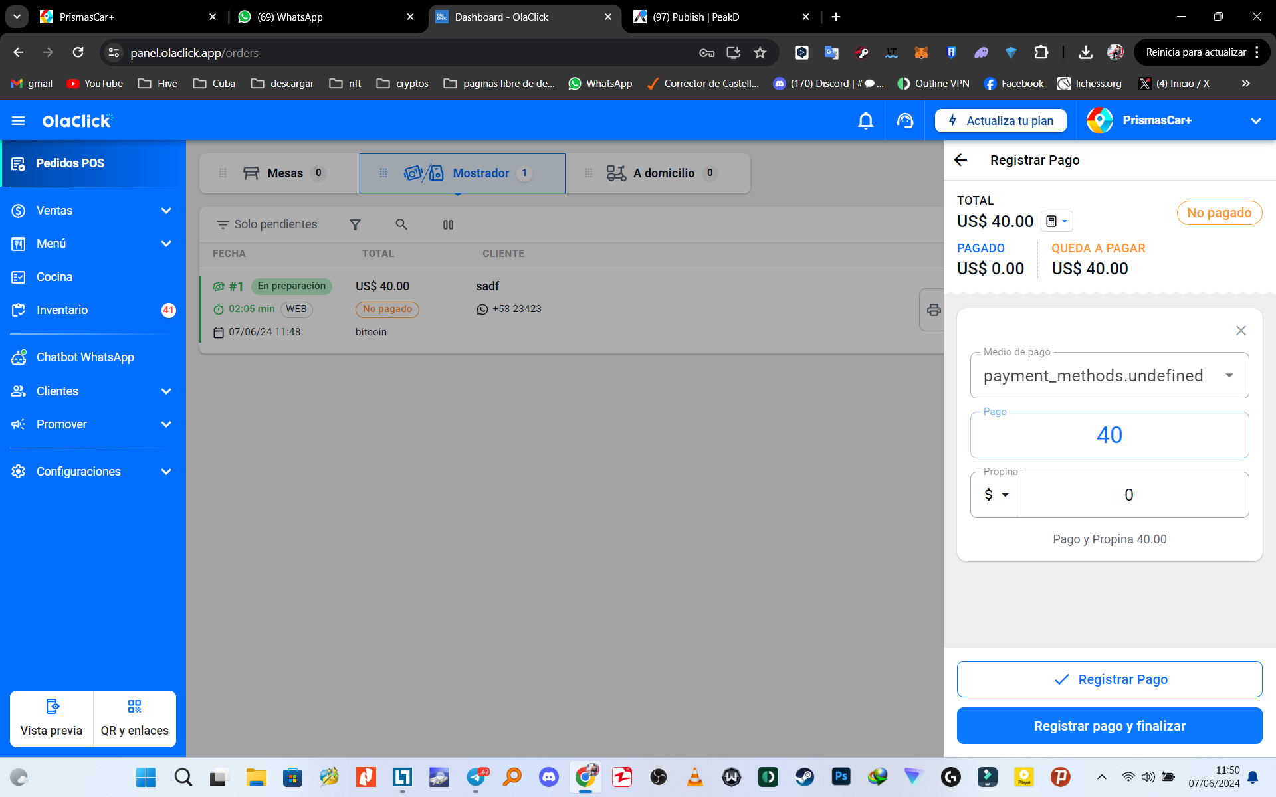Screen dimensions: 1276x797
Task: Click the filter funnel icon
Action: point(355,224)
